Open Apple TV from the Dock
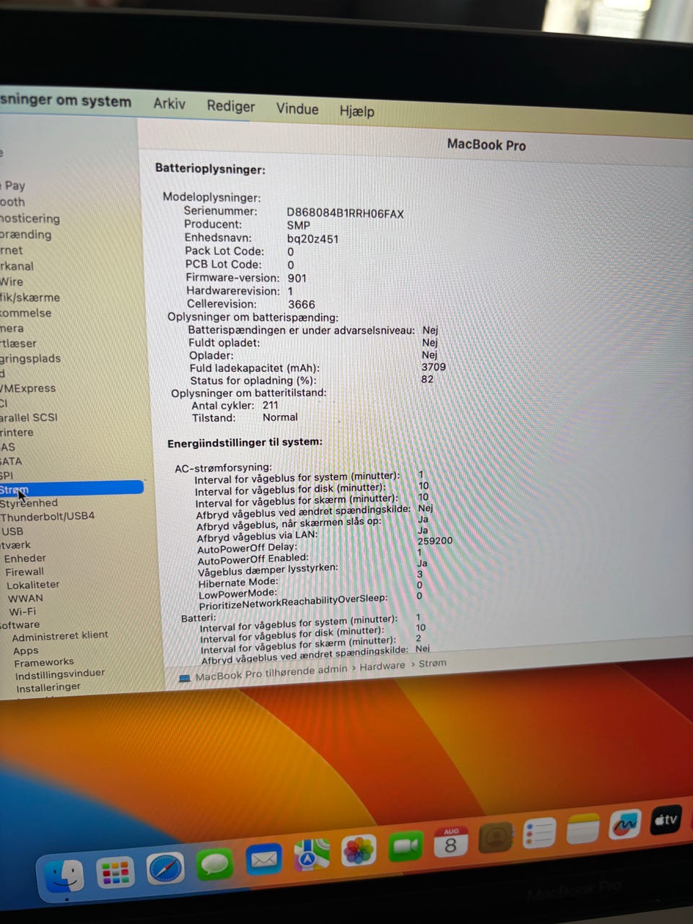Screen dimensions: 693x924 (x=666, y=820)
